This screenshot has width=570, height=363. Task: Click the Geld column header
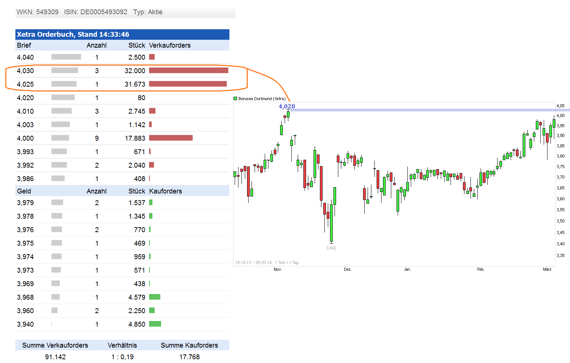[x=24, y=191]
